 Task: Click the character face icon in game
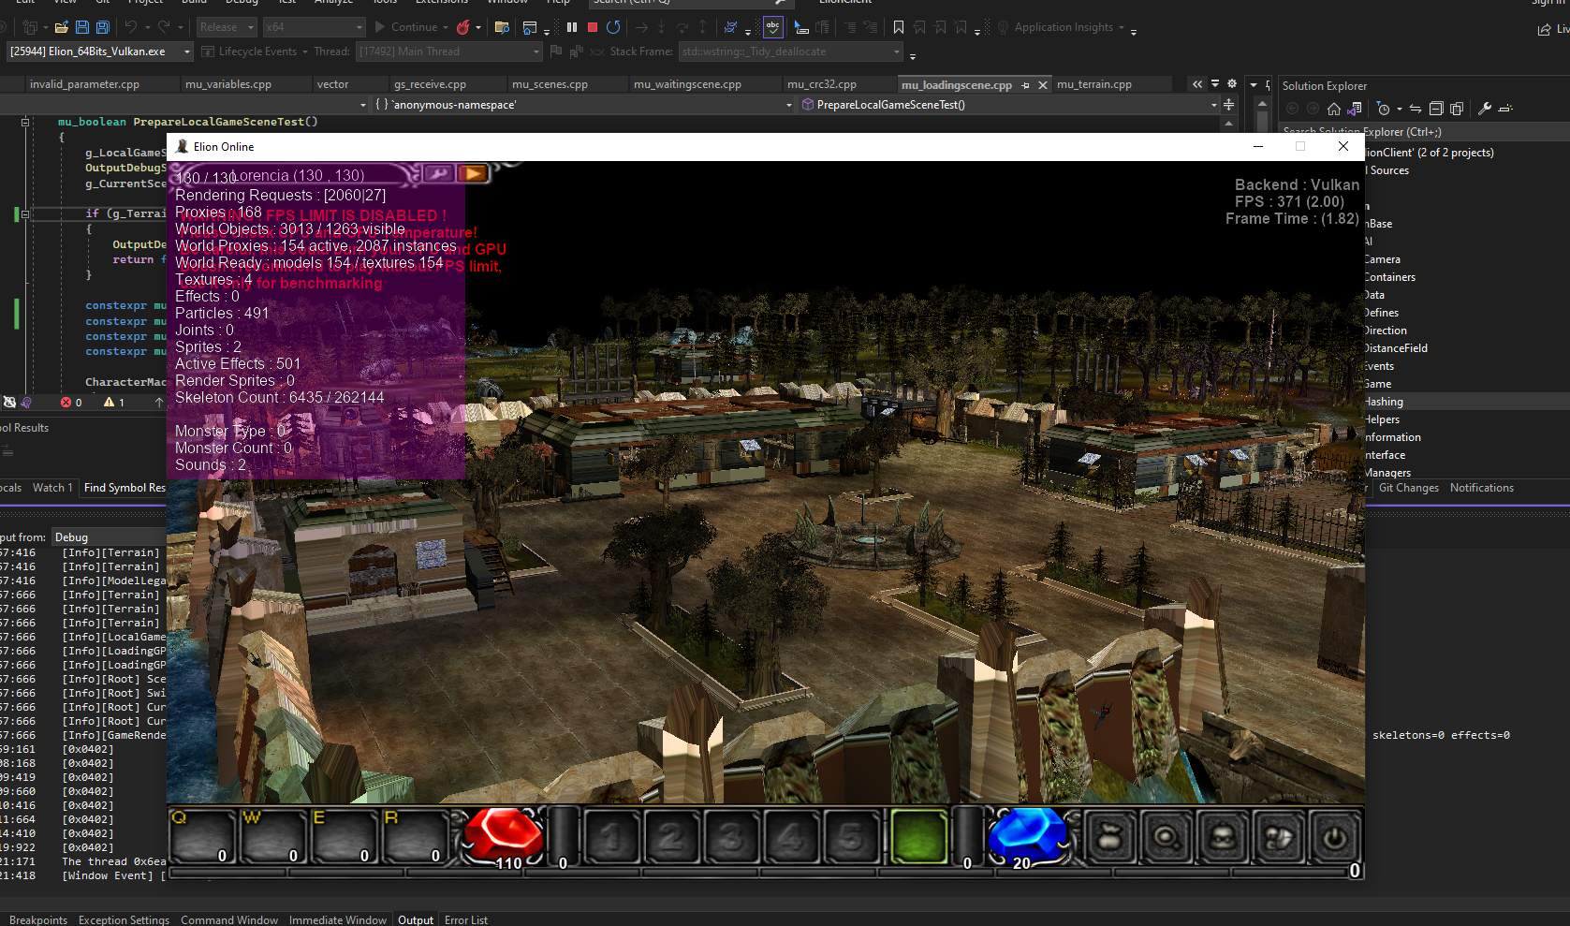coord(1222,837)
